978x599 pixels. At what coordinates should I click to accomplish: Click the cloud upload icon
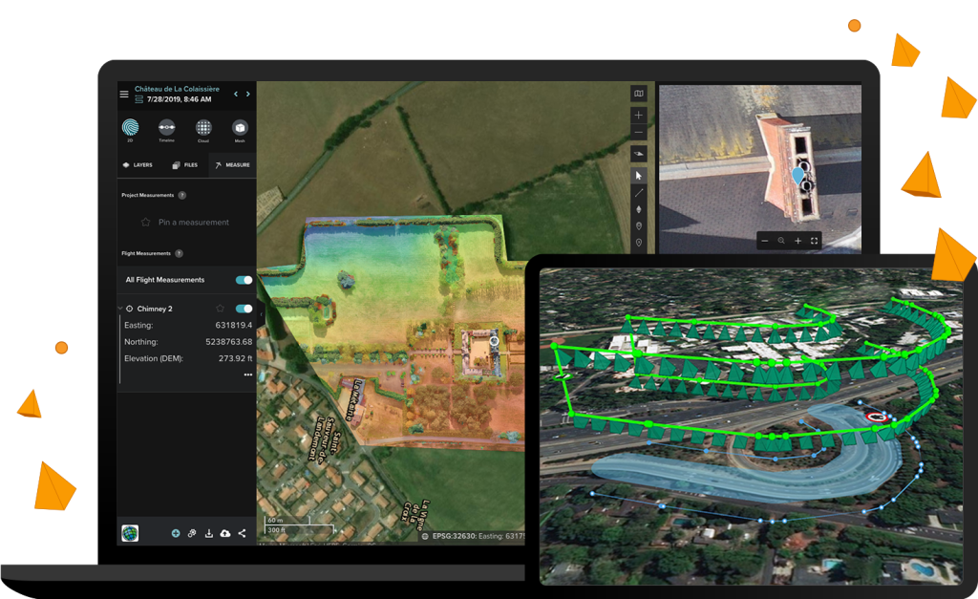point(224,533)
